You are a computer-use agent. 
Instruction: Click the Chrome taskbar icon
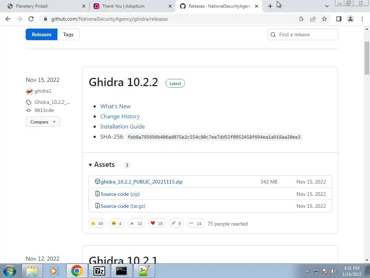(x=77, y=271)
